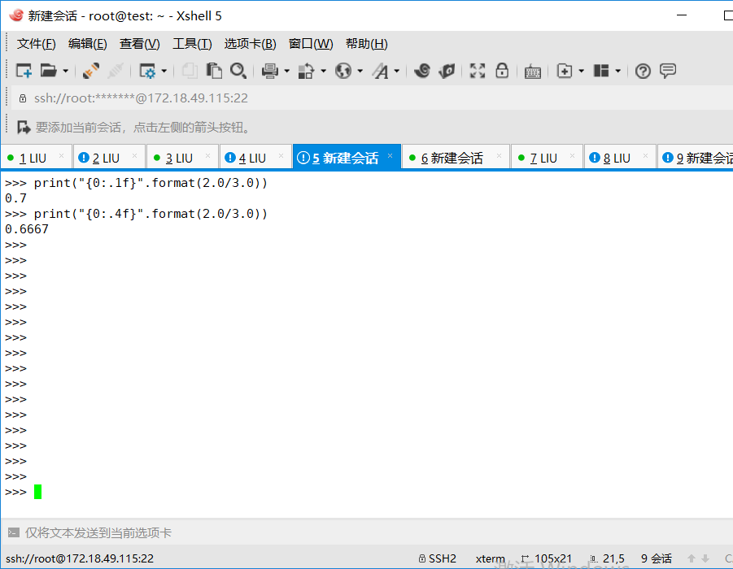Switch to tab 1 LIU

(x=37, y=158)
